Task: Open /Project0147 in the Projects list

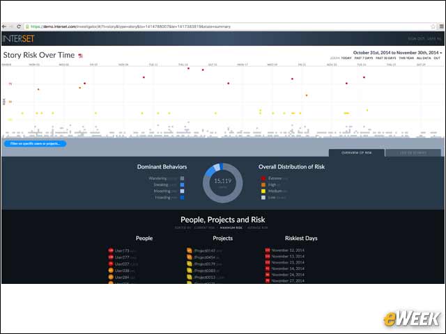Action: tap(204, 250)
